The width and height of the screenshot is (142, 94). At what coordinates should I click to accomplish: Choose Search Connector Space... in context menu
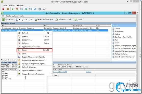tap(35, 71)
